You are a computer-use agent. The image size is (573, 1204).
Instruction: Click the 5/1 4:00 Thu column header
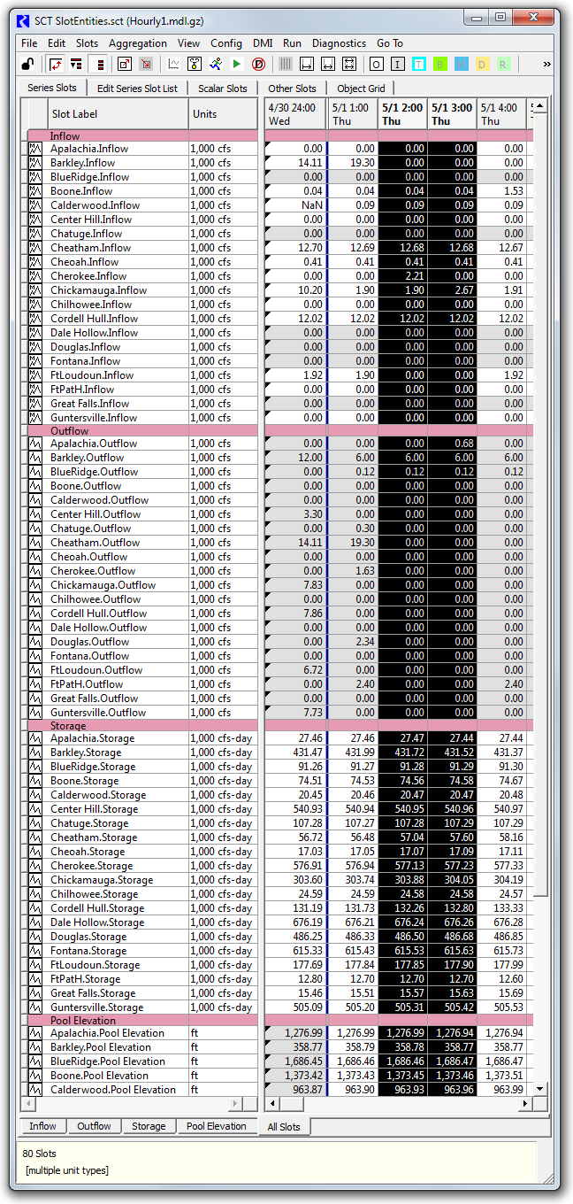[502, 113]
